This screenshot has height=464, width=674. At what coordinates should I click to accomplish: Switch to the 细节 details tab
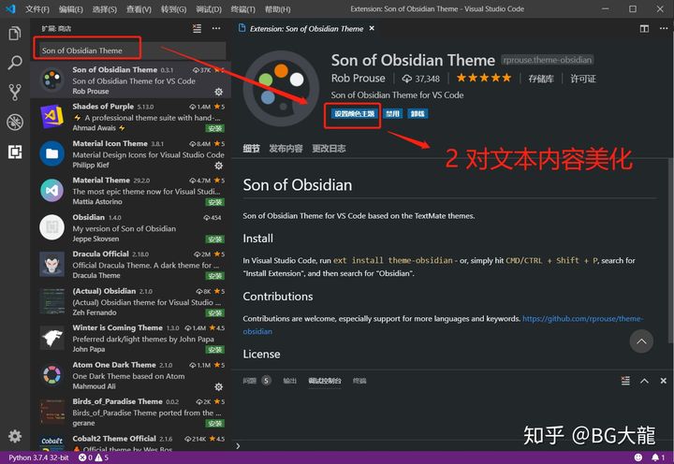click(x=251, y=149)
